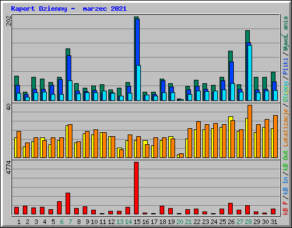Click the day label 26

pyautogui.click(x=231, y=222)
